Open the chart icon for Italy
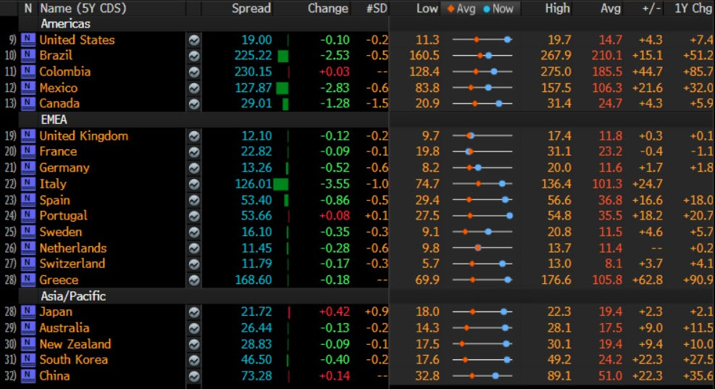This screenshot has height=389, width=715. point(194,184)
